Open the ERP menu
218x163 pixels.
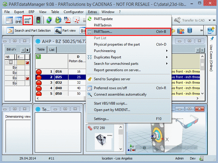click(32, 12)
